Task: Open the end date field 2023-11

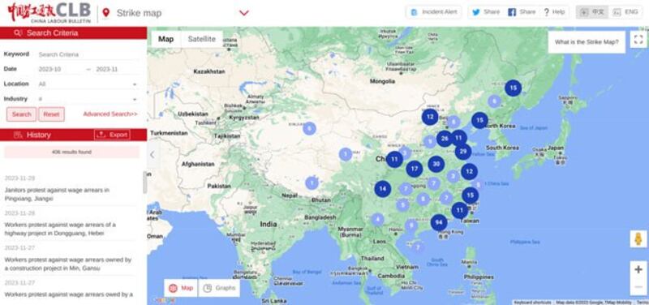Action: (x=116, y=69)
